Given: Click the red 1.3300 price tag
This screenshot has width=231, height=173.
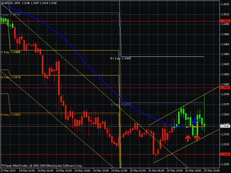Looking at the screenshot, I should coord(225,154).
